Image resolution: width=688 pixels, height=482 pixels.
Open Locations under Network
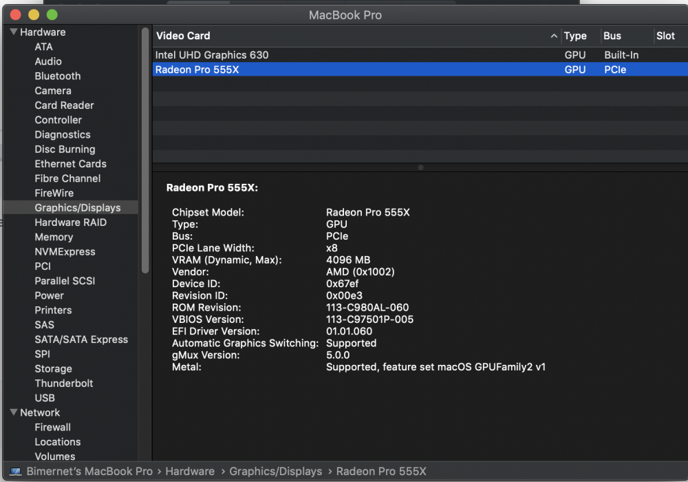click(58, 441)
